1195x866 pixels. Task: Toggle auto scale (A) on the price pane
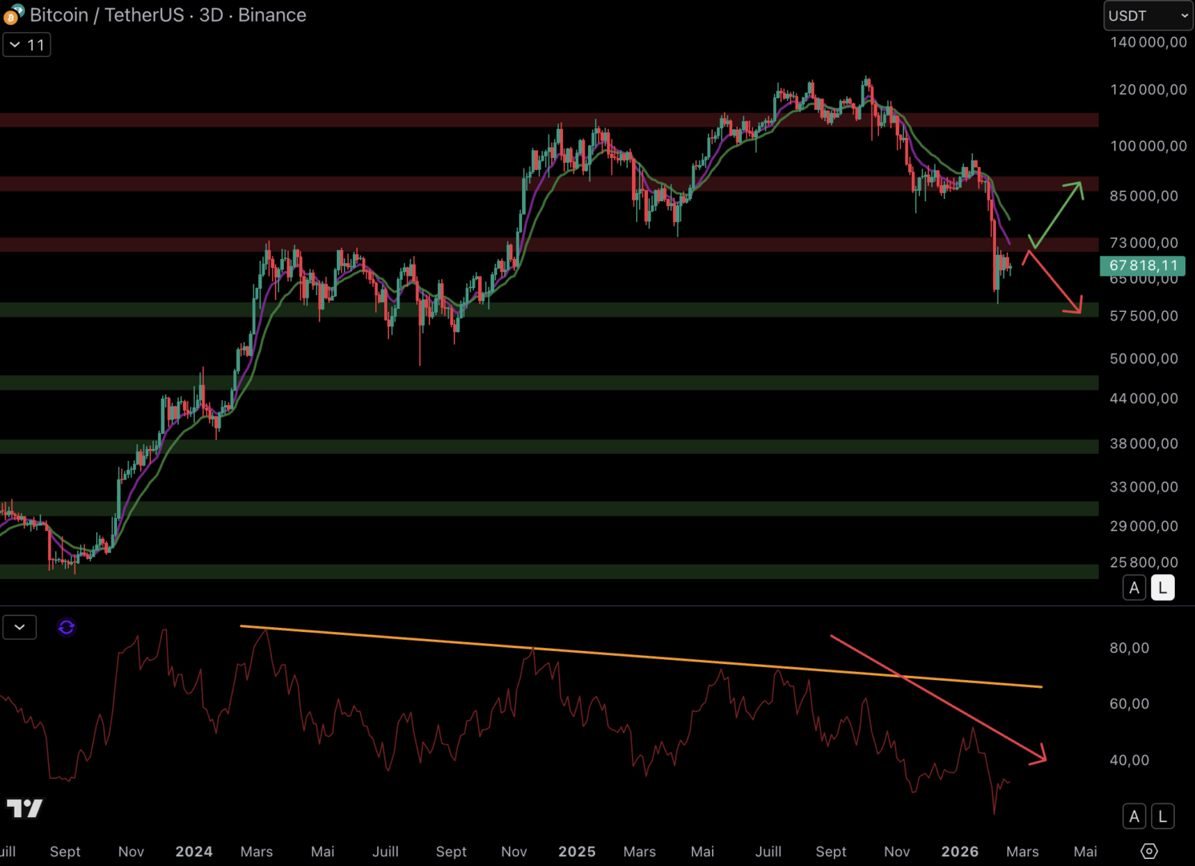click(1134, 588)
